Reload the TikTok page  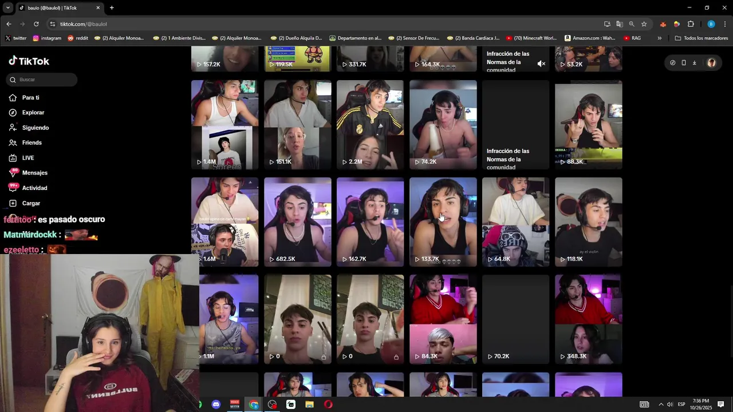(36, 24)
